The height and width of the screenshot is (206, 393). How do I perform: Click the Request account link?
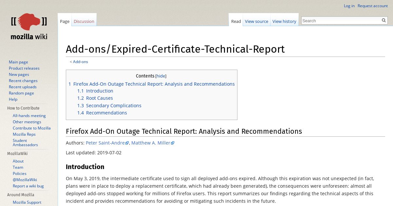[x=373, y=6]
